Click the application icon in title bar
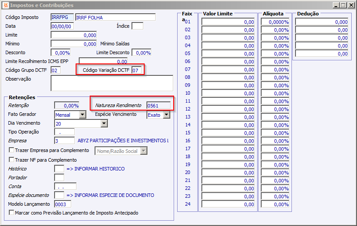This screenshot has width=357, height=226. (5, 5)
